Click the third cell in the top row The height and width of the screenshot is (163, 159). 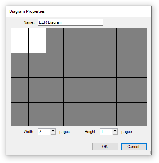55,40
